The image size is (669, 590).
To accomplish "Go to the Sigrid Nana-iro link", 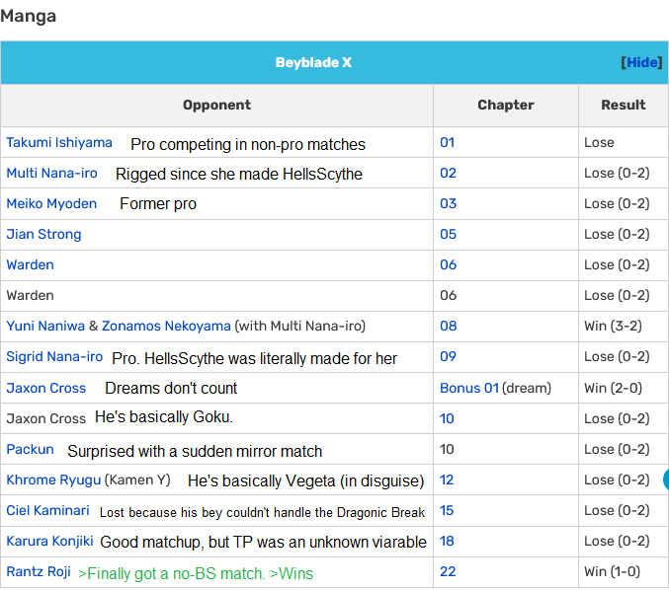I will pos(54,356).
